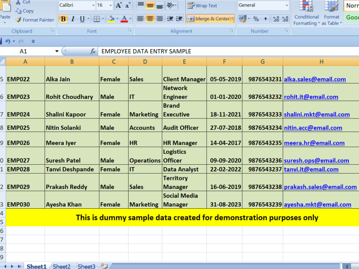
Task: Switch to Sheet2 tab
Action: coord(61,266)
